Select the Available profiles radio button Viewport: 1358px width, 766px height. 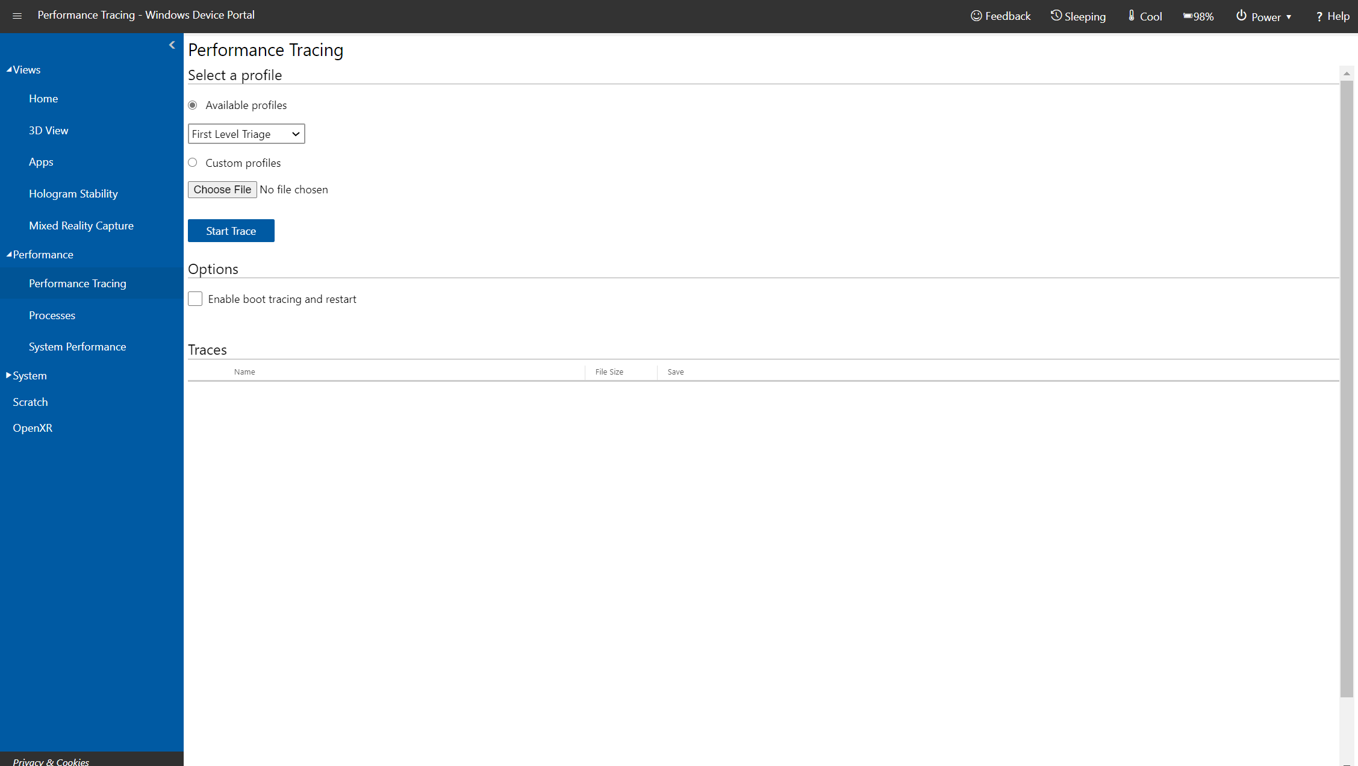(x=193, y=105)
